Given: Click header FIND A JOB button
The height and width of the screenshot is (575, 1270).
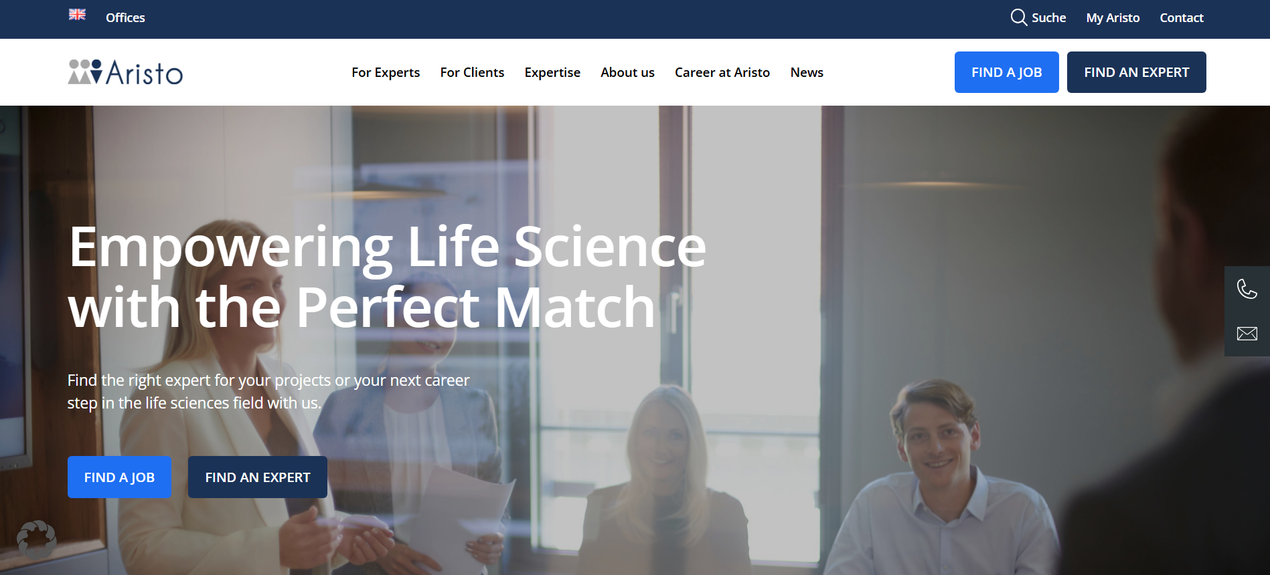Looking at the screenshot, I should pyautogui.click(x=1006, y=72).
